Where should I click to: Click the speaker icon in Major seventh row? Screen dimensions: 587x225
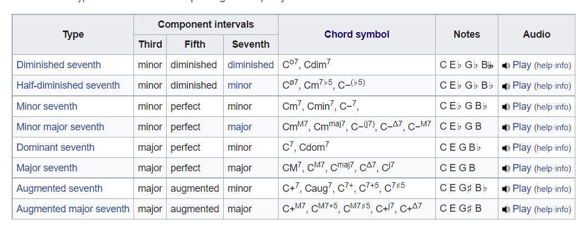(506, 168)
